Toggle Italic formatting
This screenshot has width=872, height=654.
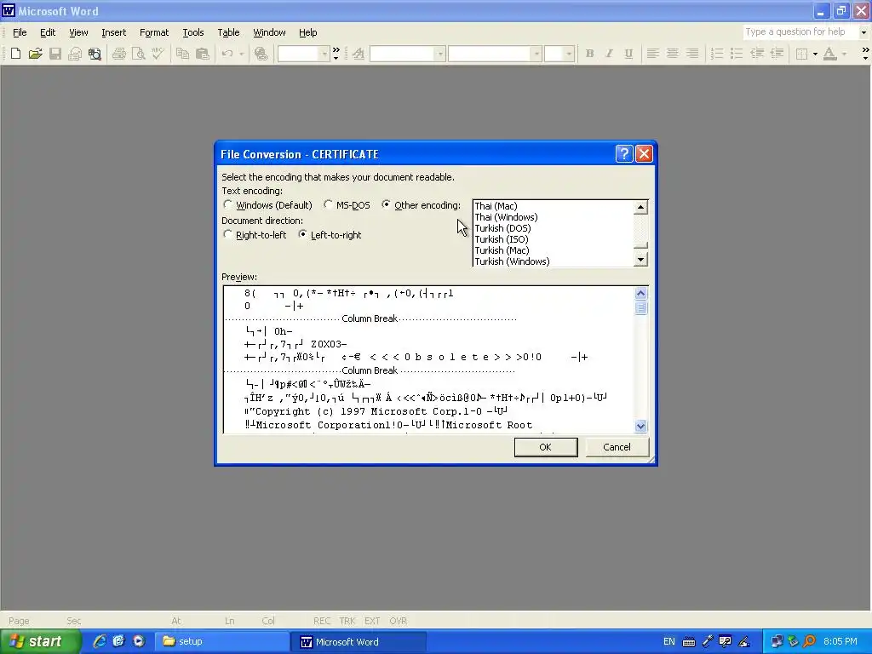[x=609, y=54]
